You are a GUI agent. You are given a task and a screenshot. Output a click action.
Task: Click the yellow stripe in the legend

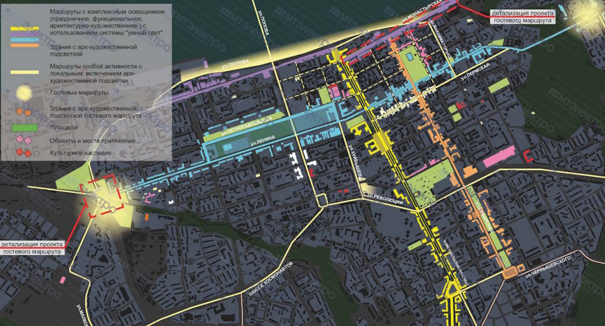pyautogui.click(x=25, y=29)
